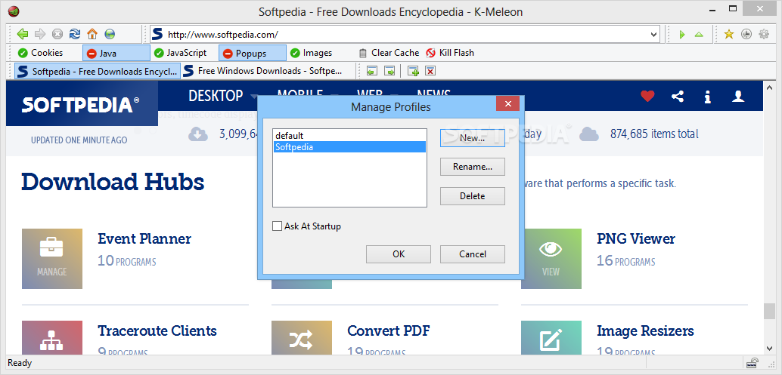Go to the Home page icon

pyautogui.click(x=92, y=34)
